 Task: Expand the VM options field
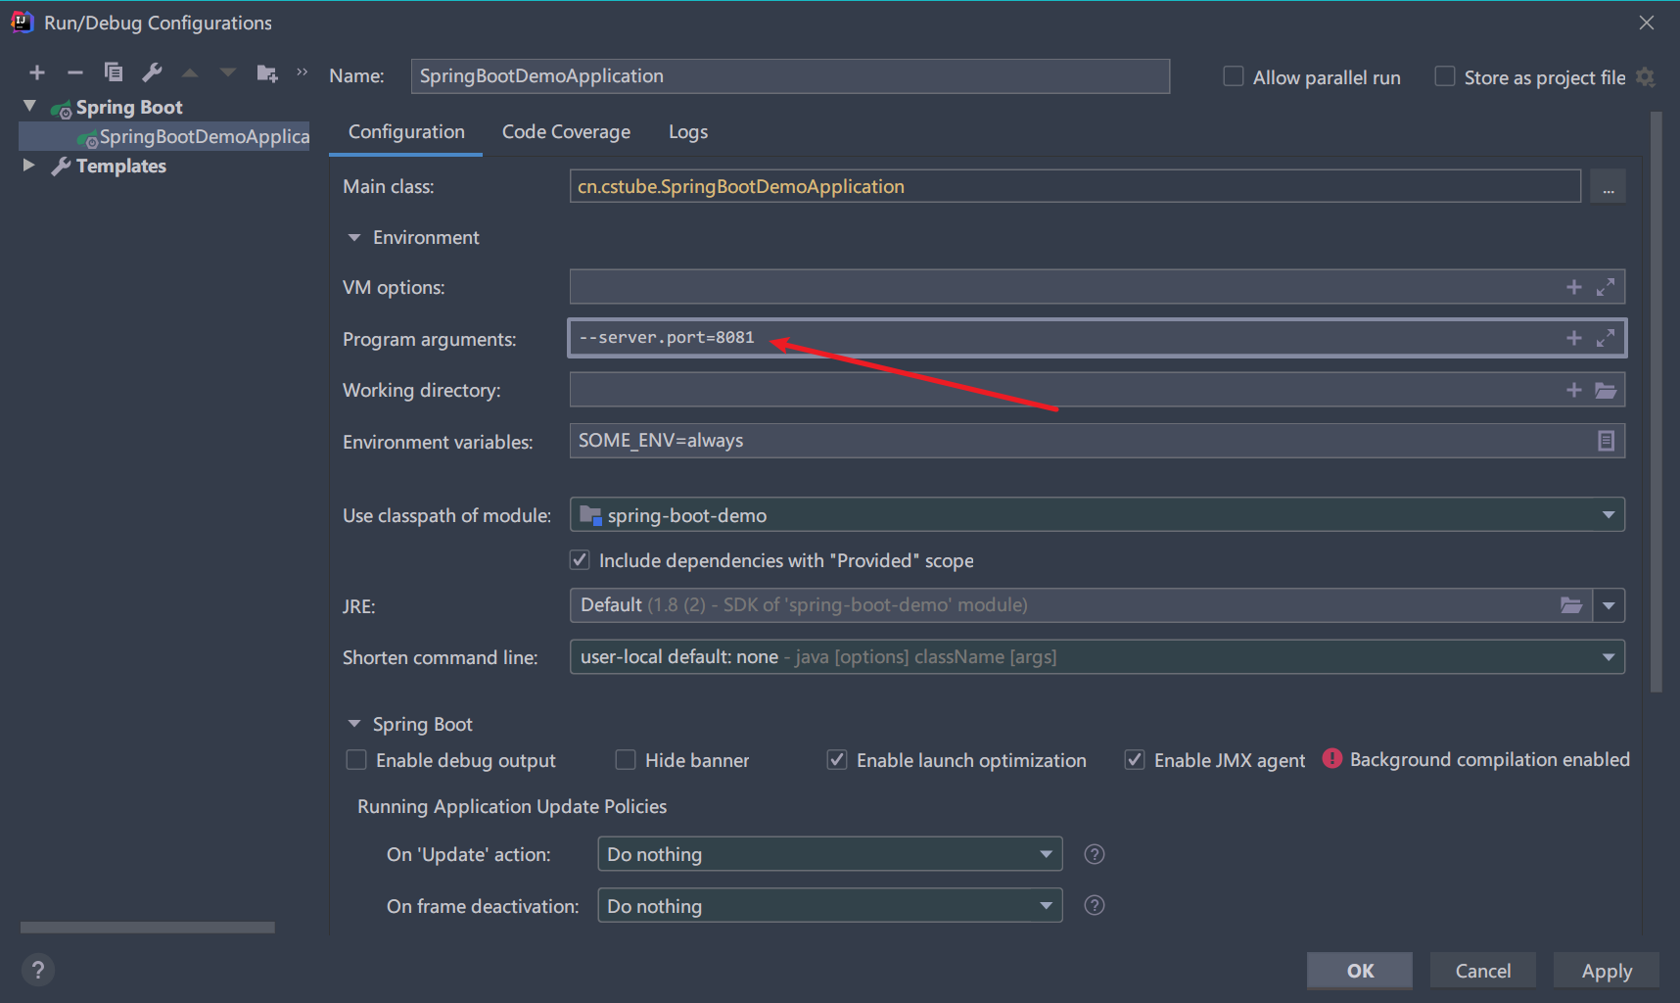[x=1606, y=287]
